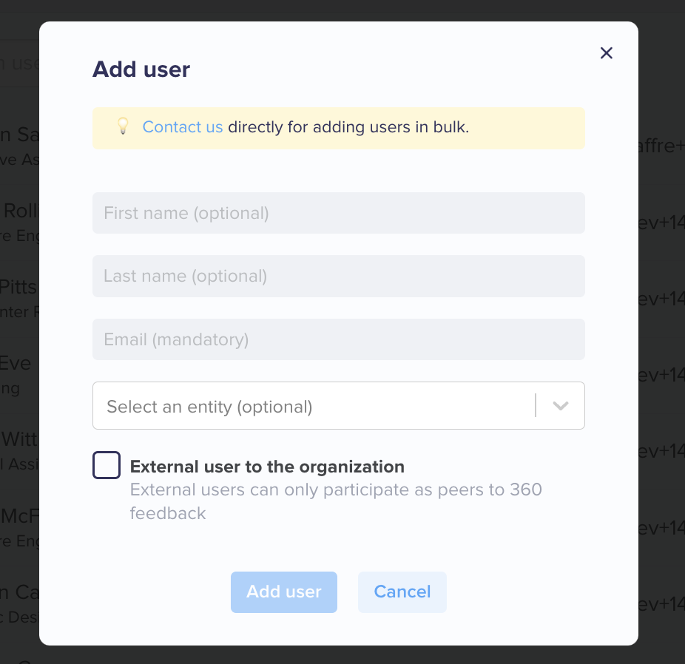
Task: Close the Add user dialog with X
Action: [606, 52]
